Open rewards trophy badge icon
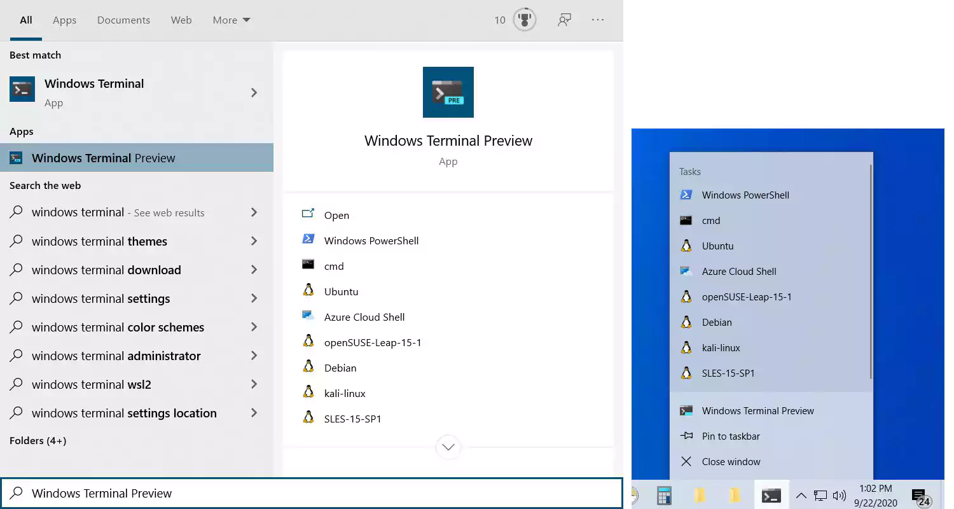This screenshot has width=954, height=509. (525, 20)
